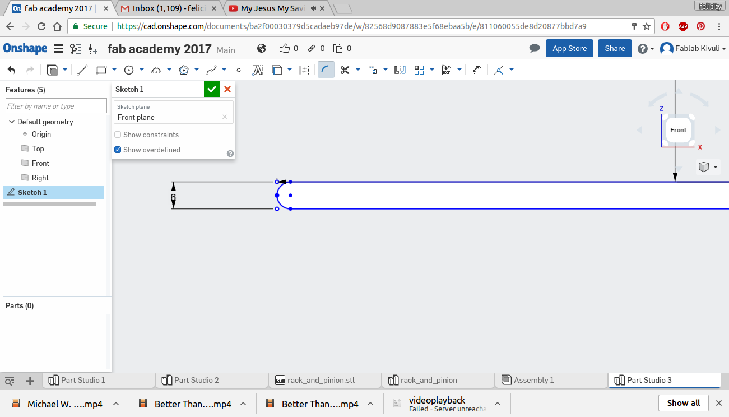The image size is (729, 417).
Task: Select the Linear pattern tool
Action: coord(419,70)
